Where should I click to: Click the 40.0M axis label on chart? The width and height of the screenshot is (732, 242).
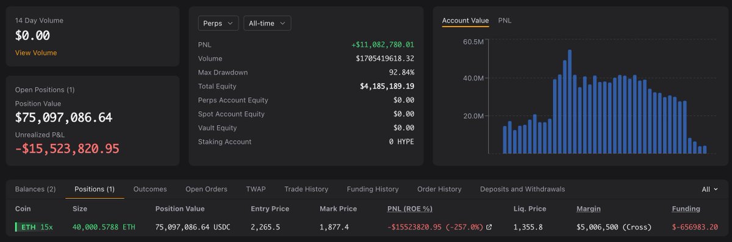click(x=473, y=78)
